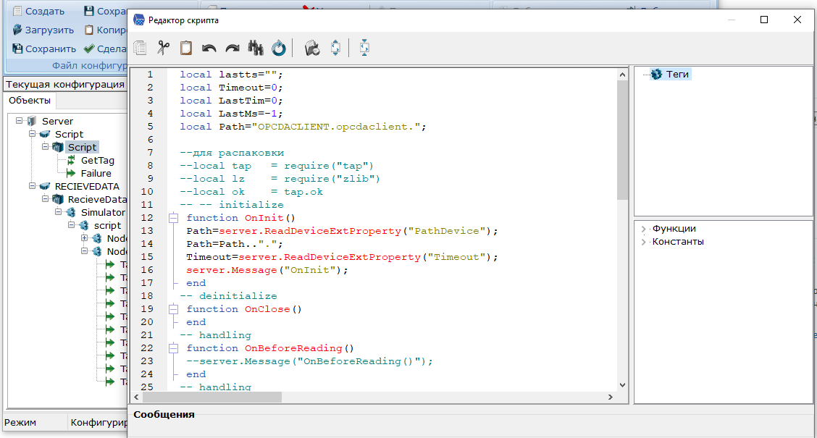
Task: Maximize the Редактор скрипта window
Action: point(764,20)
